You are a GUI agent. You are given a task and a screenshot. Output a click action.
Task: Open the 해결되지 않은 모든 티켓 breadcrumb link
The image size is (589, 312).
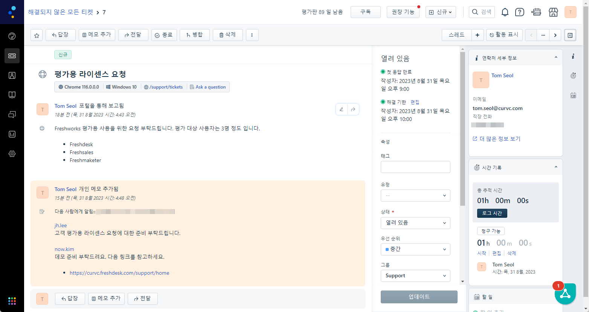[60, 12]
